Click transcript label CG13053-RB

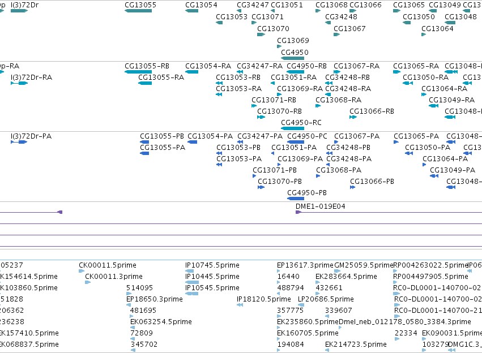[x=238, y=78]
